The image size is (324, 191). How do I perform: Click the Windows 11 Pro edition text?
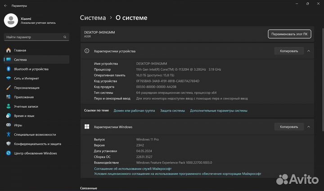(x=147, y=139)
